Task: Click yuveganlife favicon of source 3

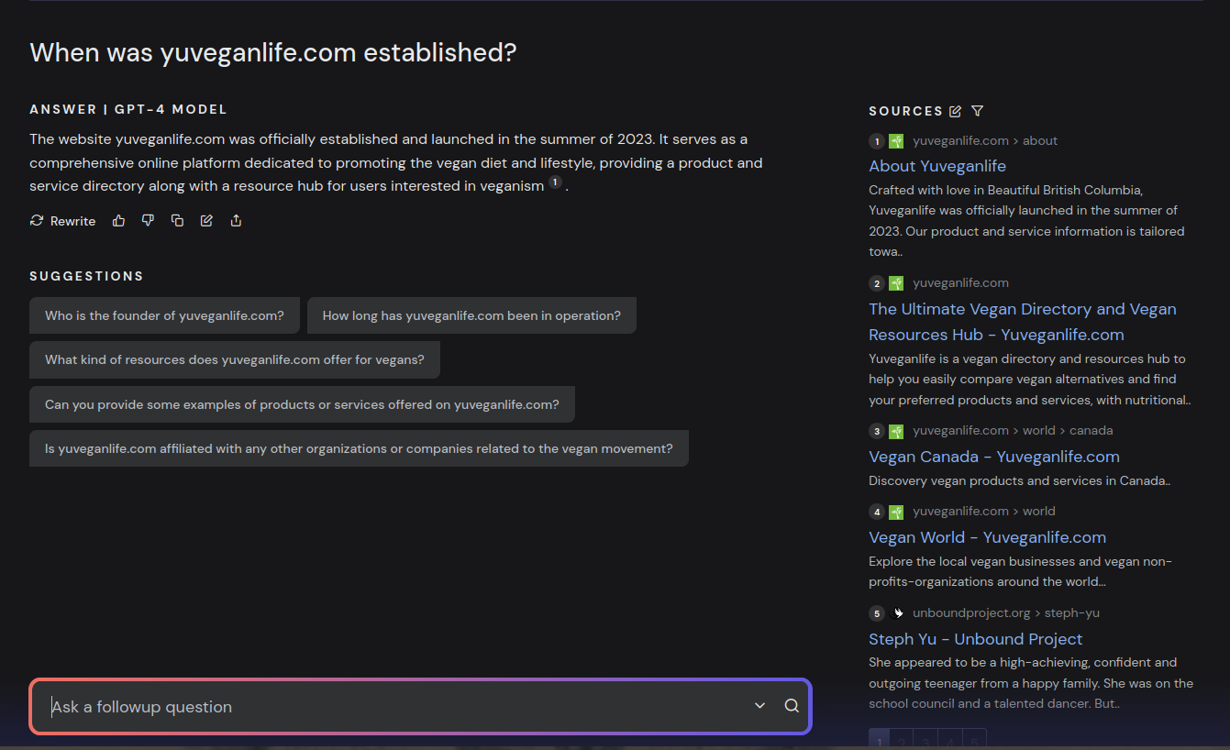Action: [x=896, y=431]
